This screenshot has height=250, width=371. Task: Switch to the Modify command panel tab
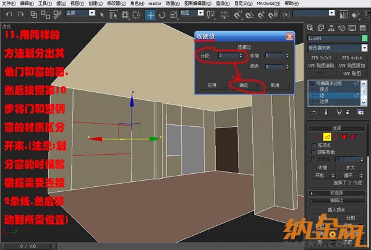[x=320, y=28]
